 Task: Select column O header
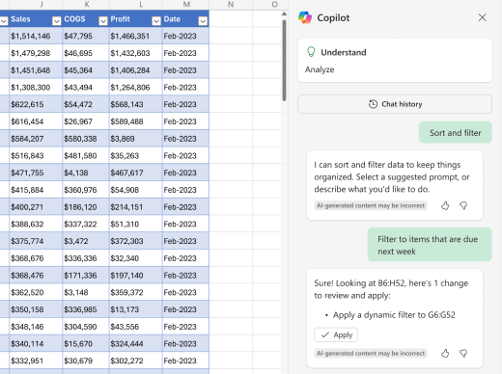click(274, 4)
